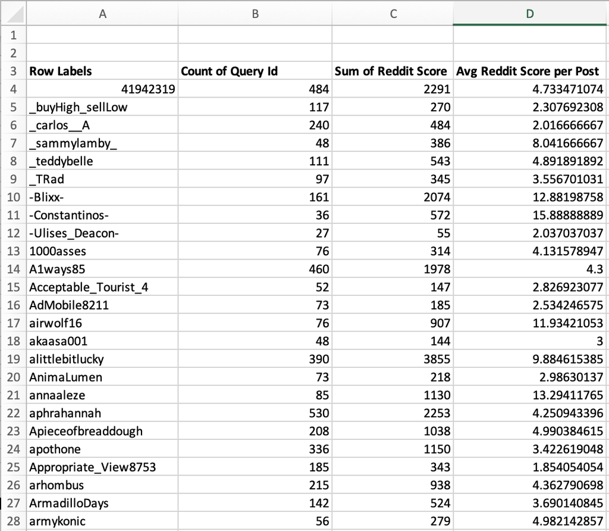Select row 28 header

coord(13,521)
